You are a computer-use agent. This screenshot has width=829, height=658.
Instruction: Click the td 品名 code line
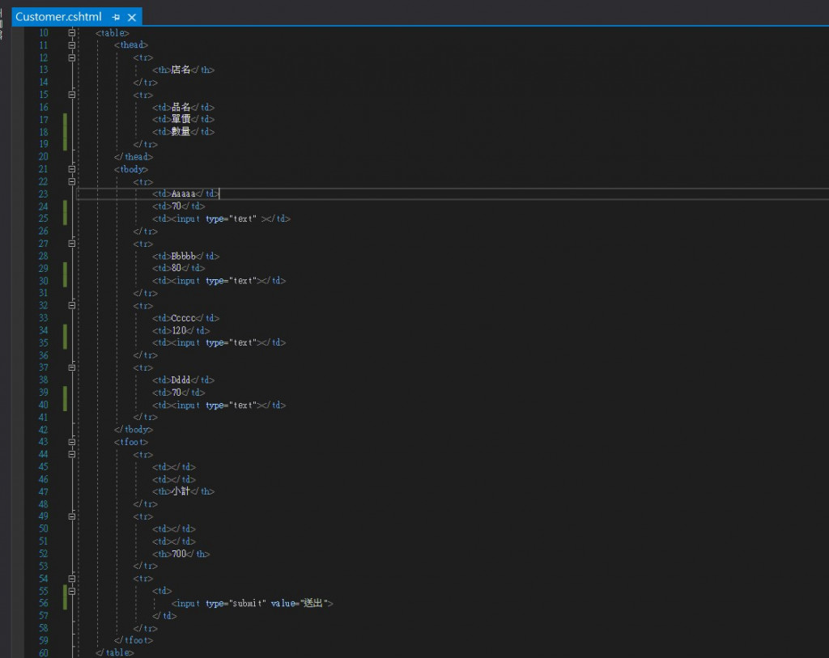(184, 108)
